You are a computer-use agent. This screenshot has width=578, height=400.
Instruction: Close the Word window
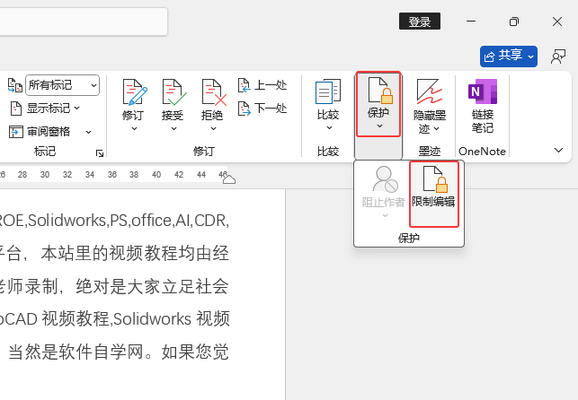coord(557,22)
